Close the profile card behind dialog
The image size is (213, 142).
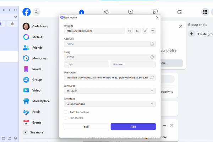click(181, 26)
